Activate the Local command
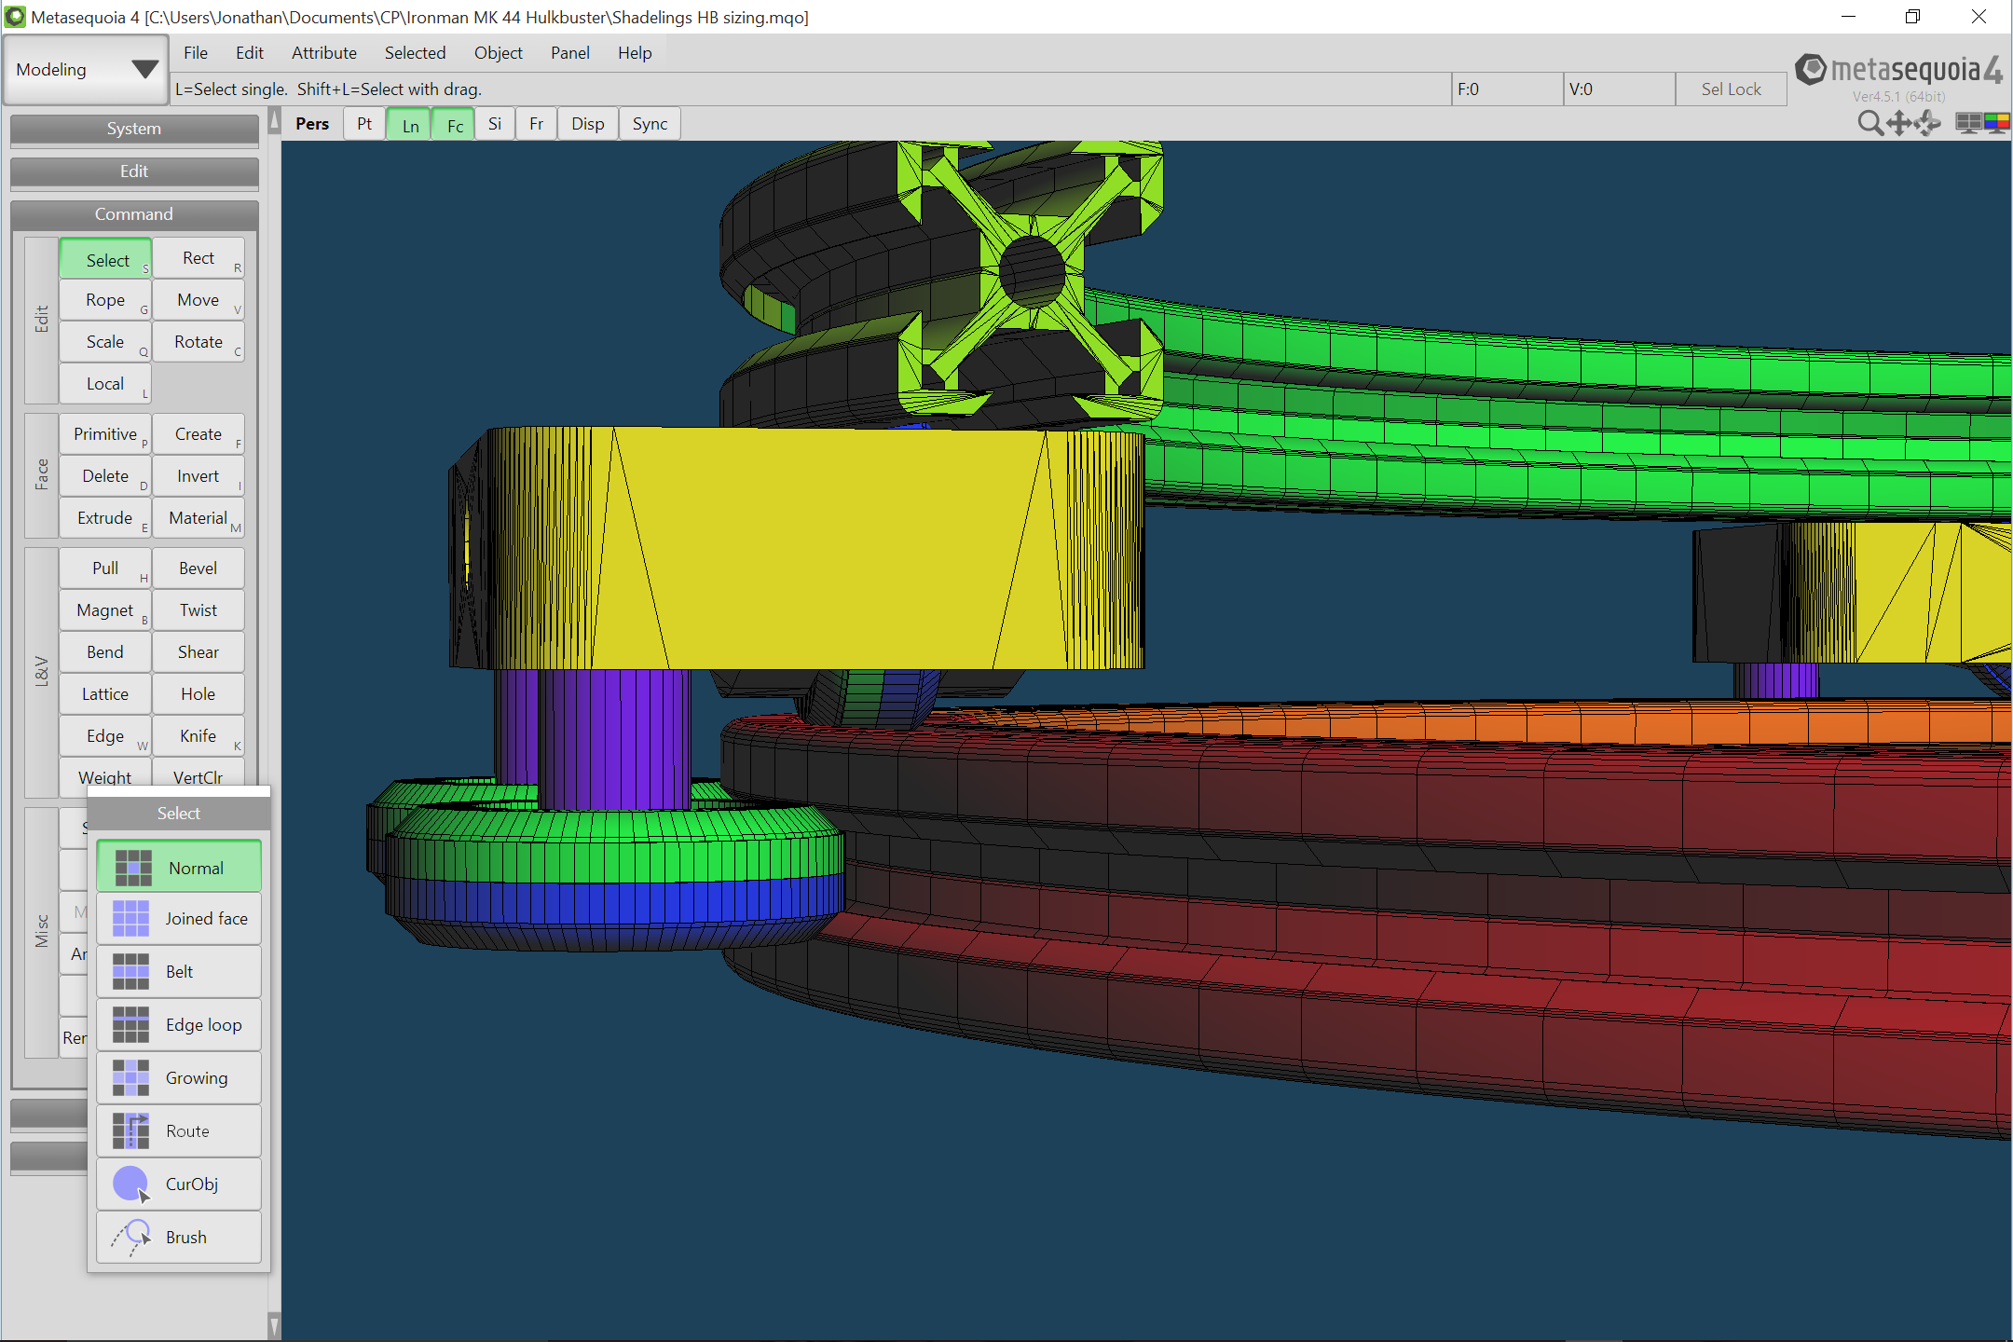2013x1342 pixels. 105,384
